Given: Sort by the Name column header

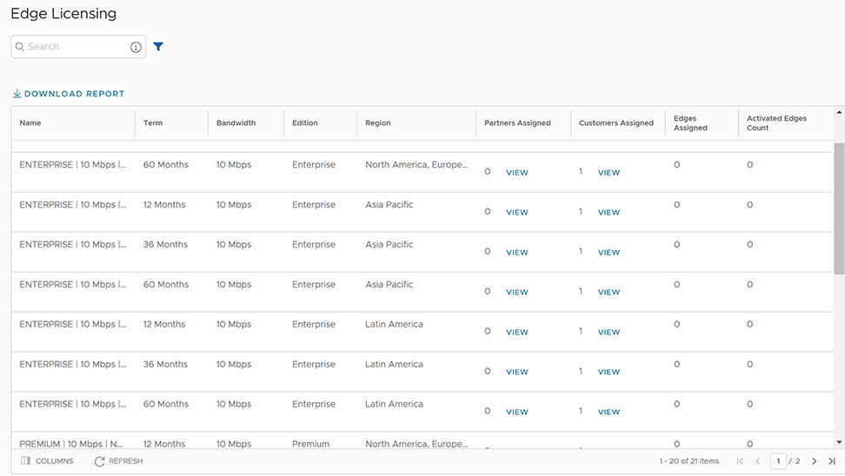Looking at the screenshot, I should pos(30,123).
